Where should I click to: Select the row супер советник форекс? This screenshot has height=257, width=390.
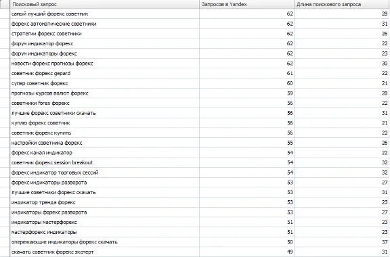195,83
